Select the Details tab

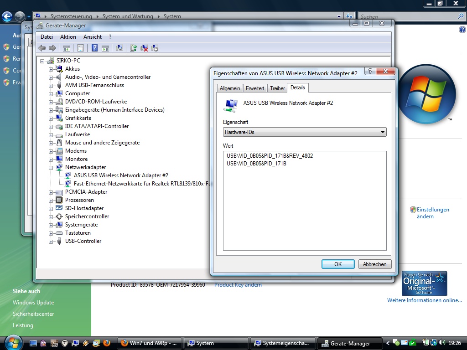click(x=297, y=87)
